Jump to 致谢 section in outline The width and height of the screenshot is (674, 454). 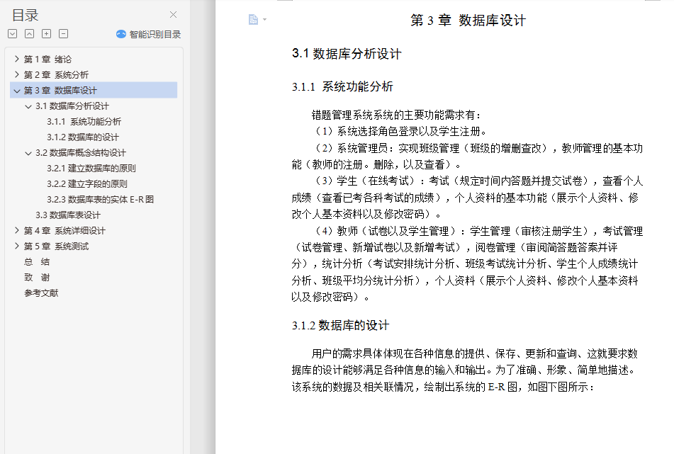point(37,277)
